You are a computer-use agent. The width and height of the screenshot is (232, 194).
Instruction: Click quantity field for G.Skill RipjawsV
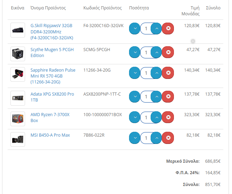[146, 29]
